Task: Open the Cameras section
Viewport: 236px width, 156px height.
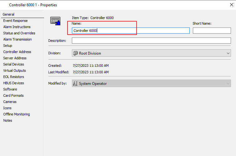Action: click(10, 102)
